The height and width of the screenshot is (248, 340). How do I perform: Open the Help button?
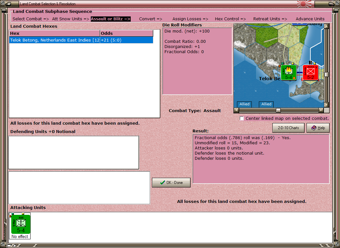tap(318, 128)
